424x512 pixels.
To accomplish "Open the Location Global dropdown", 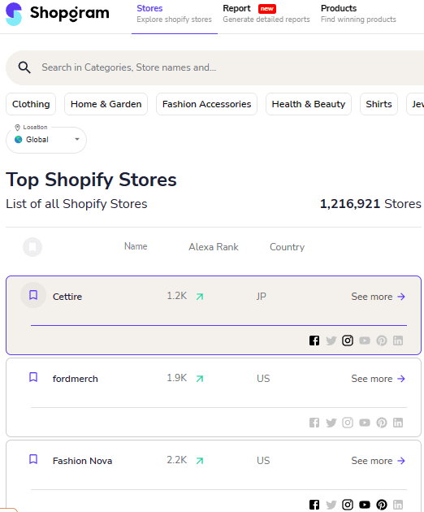I will [x=46, y=140].
